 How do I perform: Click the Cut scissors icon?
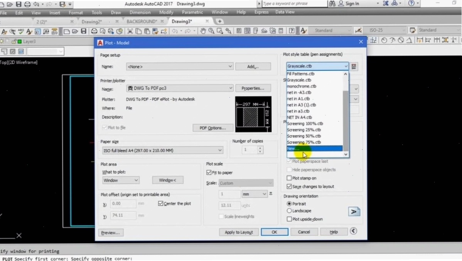click(x=130, y=30)
